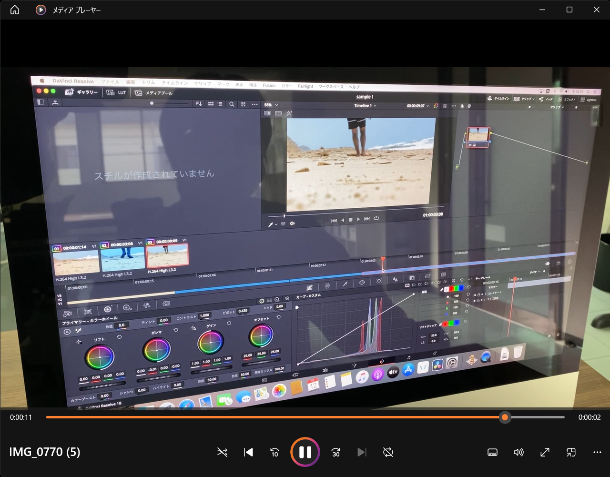Open the App Store in the Mac Dock
Viewport: 610px width, 477px height.
(x=408, y=370)
